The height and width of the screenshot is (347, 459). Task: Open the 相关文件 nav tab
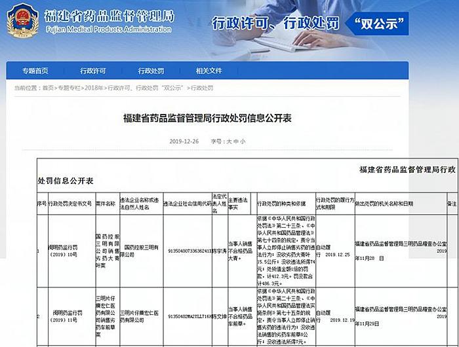[209, 71]
